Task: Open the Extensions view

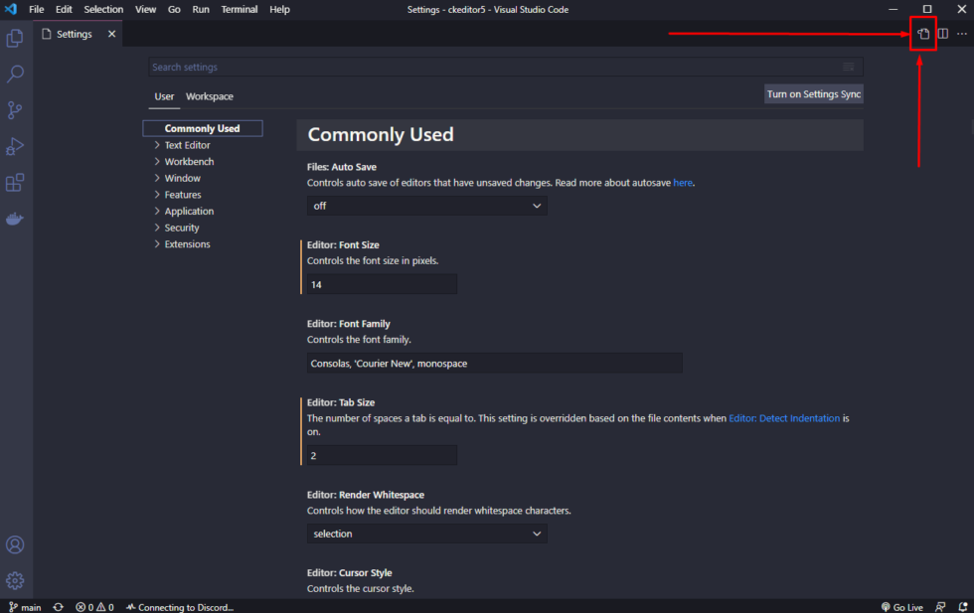Action: point(15,183)
